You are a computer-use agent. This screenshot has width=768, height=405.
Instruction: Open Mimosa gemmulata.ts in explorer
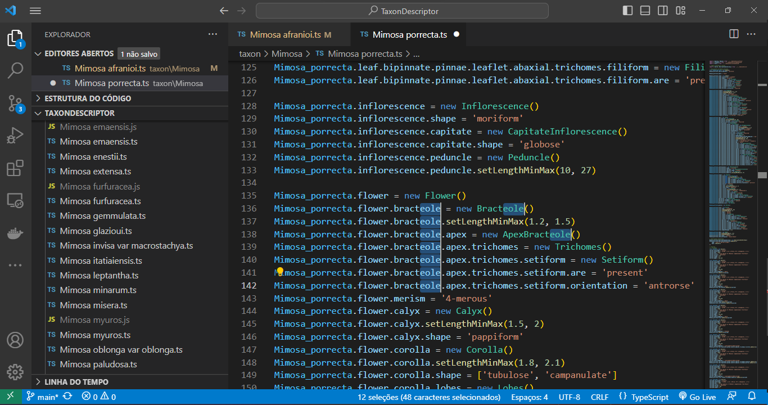click(x=102, y=216)
